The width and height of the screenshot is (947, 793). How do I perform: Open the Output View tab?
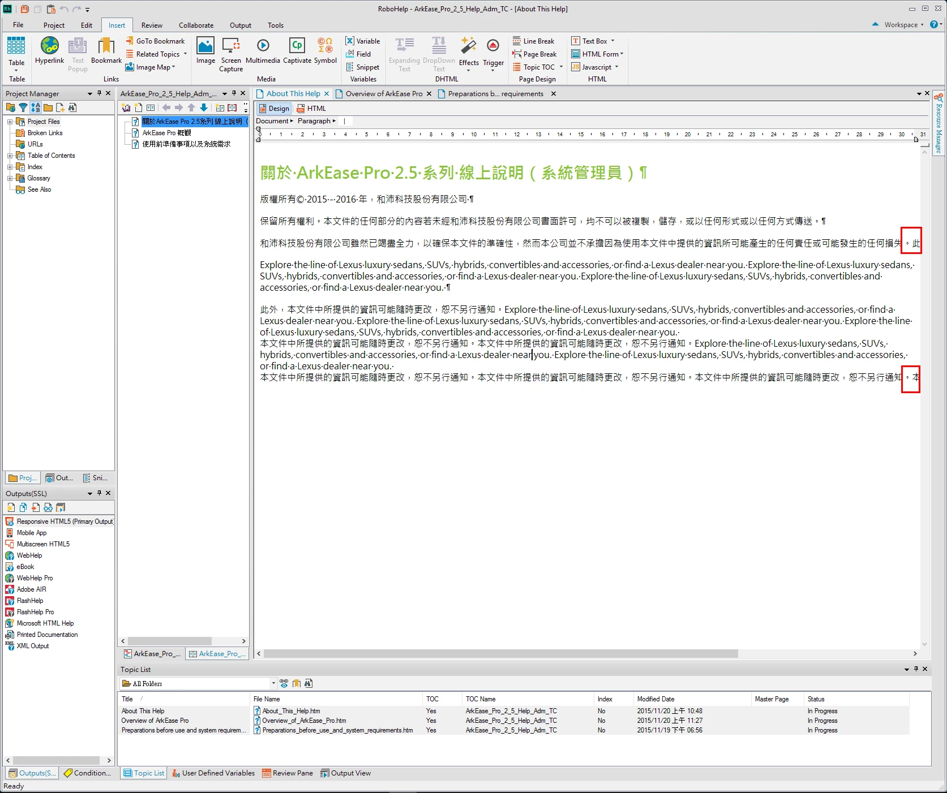(x=346, y=773)
